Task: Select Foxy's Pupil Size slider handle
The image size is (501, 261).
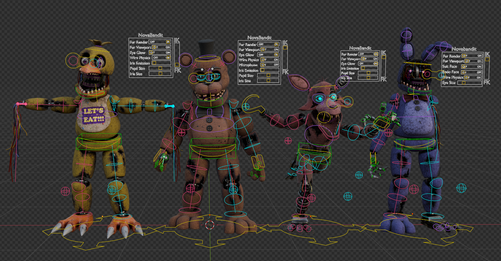Action: [368, 73]
